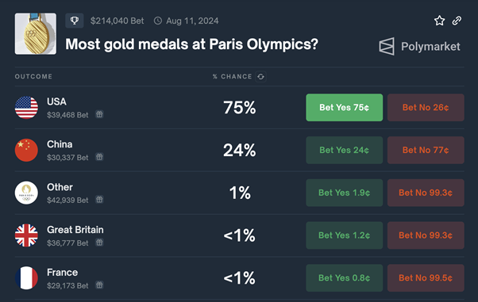Image resolution: width=478 pixels, height=302 pixels.
Task: Click the gift icon under Great Britain
Action: point(99,243)
